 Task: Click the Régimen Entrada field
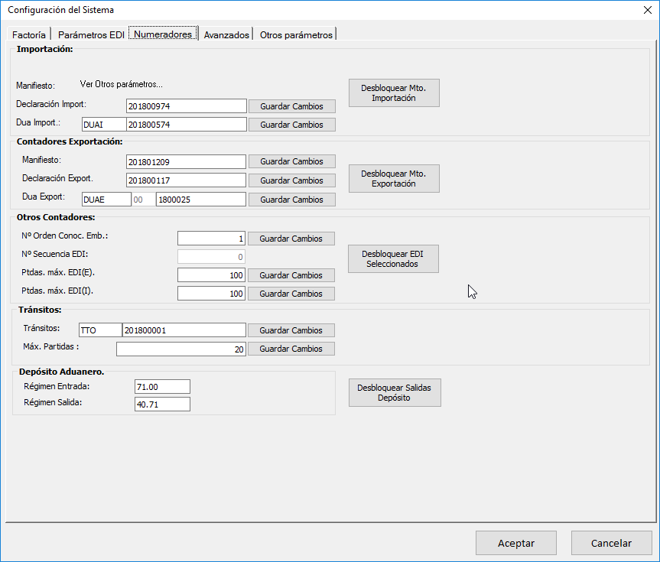point(161,387)
